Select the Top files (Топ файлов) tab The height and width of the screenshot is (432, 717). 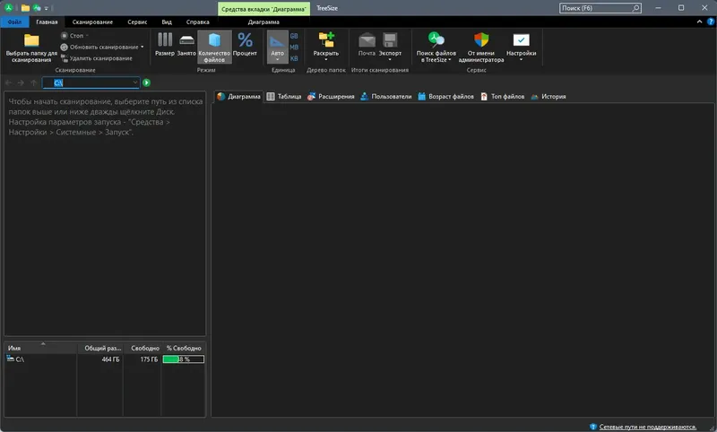pyautogui.click(x=503, y=97)
